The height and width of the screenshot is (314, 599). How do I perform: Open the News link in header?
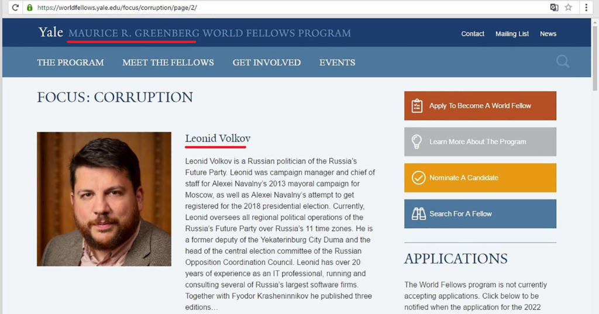coord(548,34)
